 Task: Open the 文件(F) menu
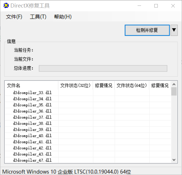point(14,17)
